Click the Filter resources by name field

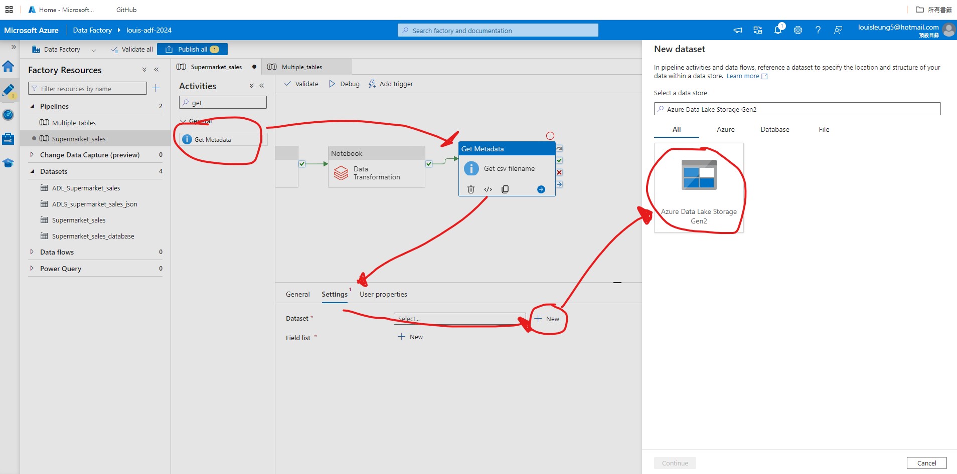click(88, 88)
